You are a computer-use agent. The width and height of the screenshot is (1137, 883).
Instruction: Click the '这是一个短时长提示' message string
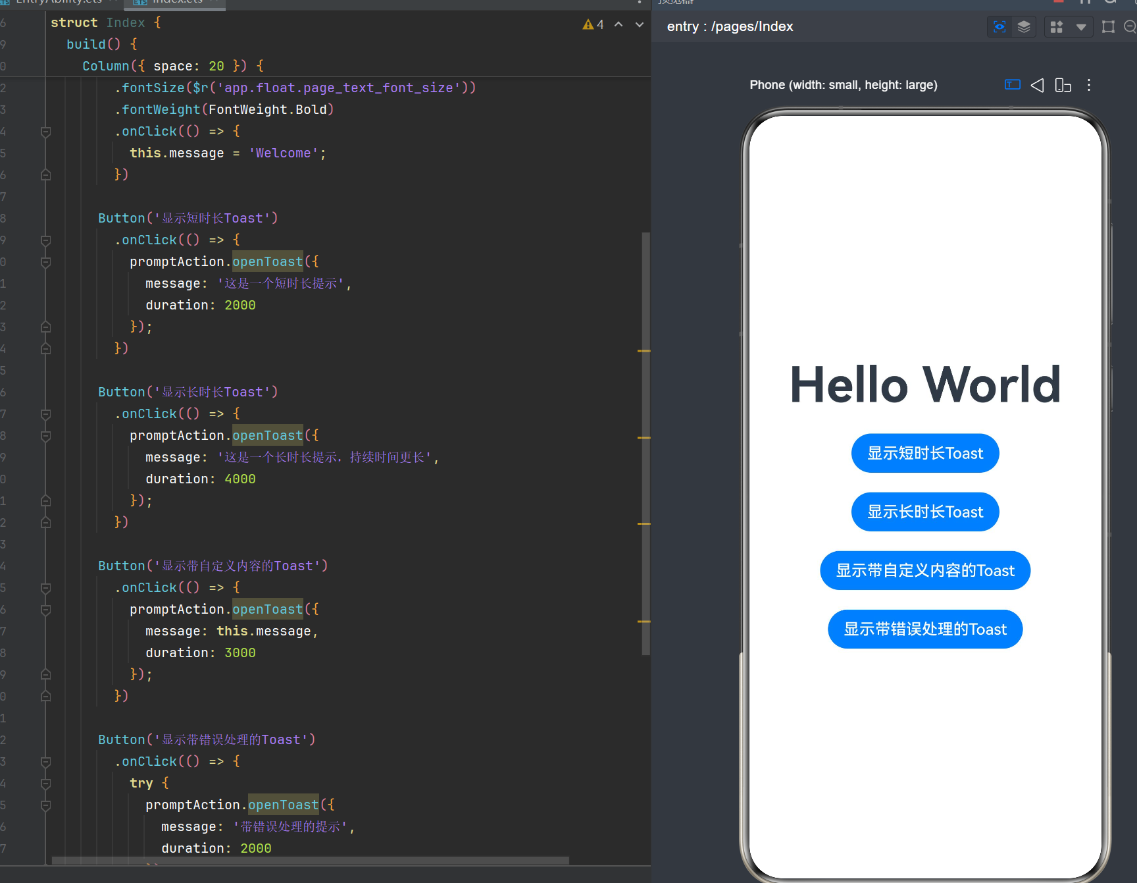coord(280,283)
